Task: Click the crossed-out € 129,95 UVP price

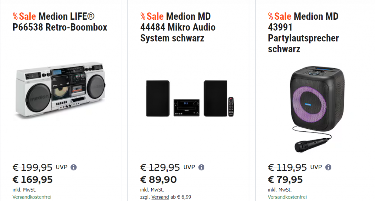Action: 160,167
